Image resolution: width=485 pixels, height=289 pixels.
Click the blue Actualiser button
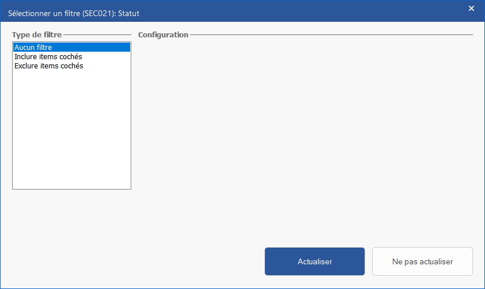[x=315, y=261]
